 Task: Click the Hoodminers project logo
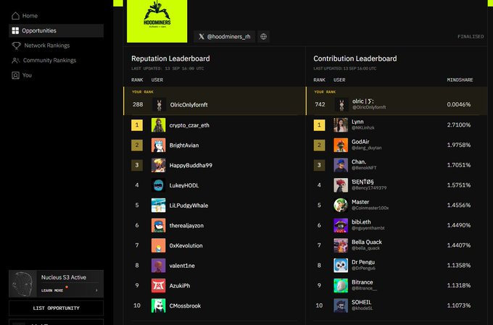coord(157,21)
